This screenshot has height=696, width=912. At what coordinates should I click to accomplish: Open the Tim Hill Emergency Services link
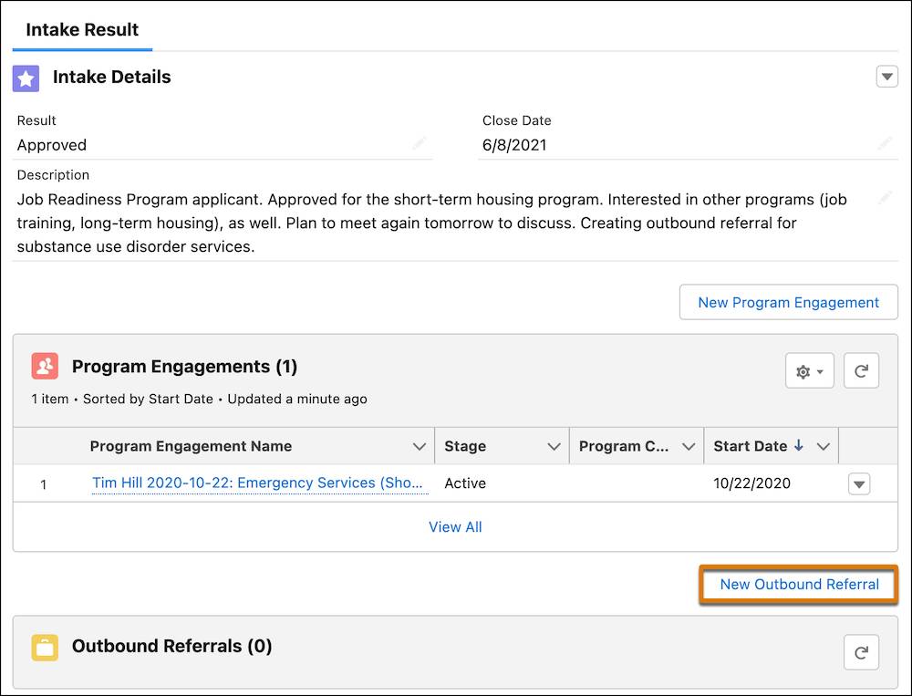(260, 483)
